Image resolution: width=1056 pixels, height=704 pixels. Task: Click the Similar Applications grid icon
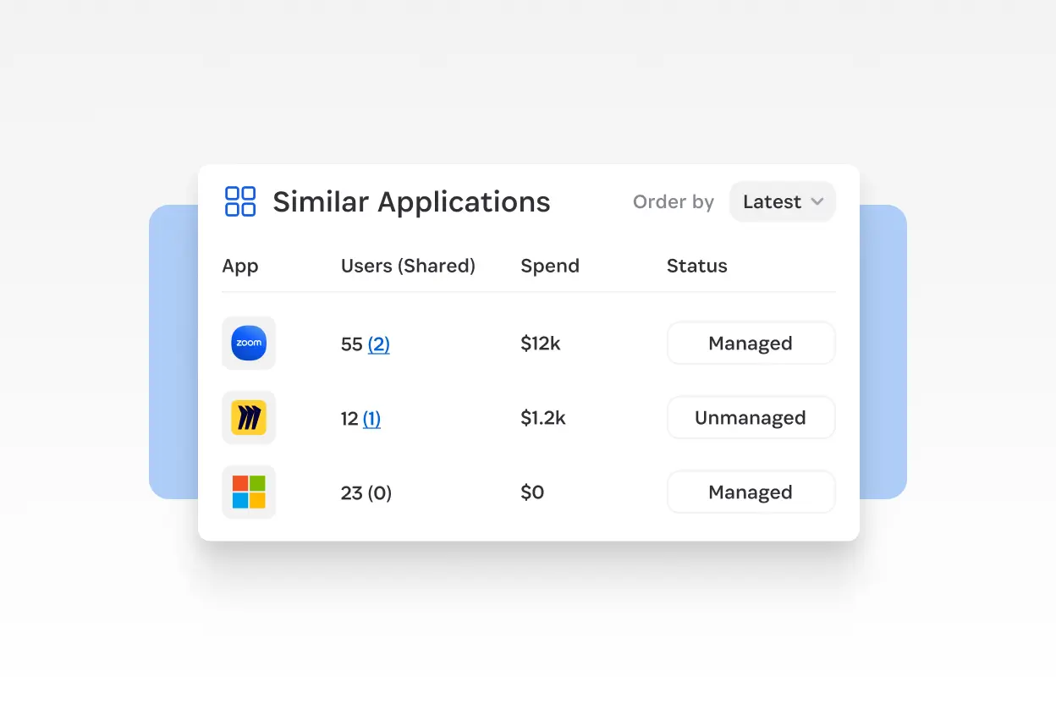[239, 201]
